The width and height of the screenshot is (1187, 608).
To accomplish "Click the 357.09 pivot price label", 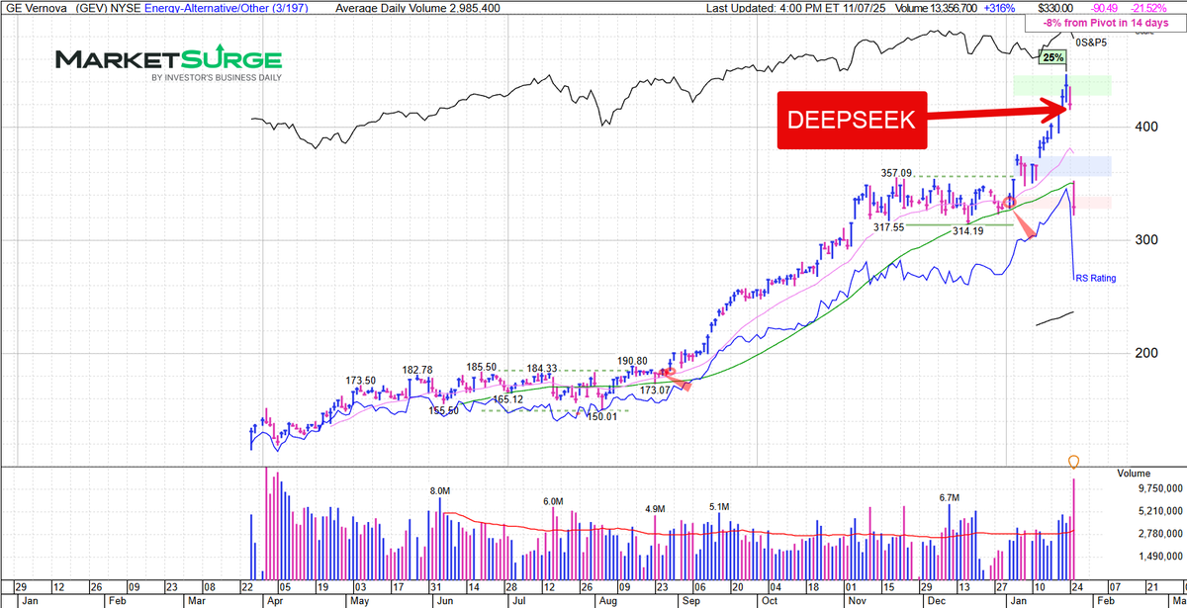I will 897,171.
